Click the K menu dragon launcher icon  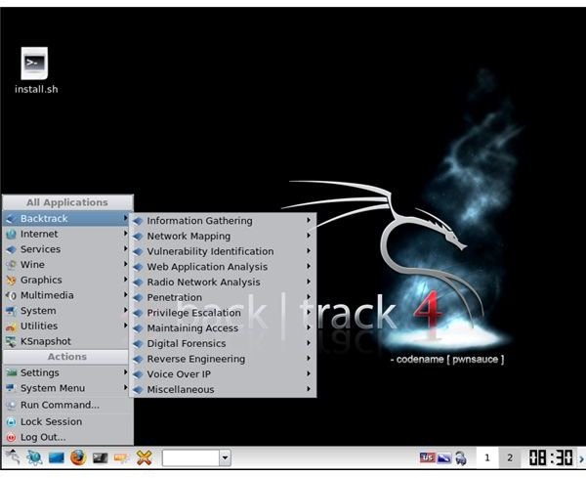(x=13, y=457)
